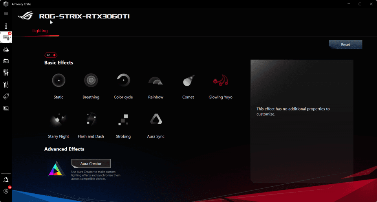Click the Advanced Effects heading

point(64,149)
